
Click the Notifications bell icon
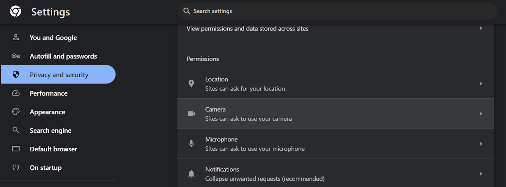pyautogui.click(x=191, y=174)
